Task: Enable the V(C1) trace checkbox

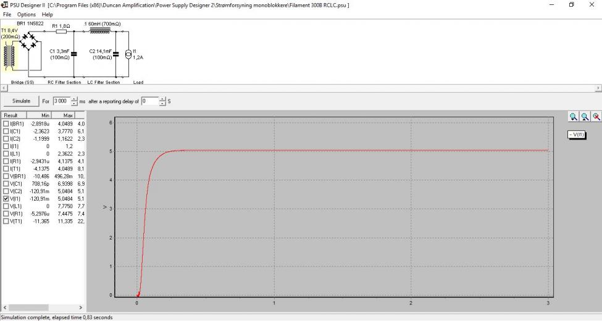Action: 6,184
